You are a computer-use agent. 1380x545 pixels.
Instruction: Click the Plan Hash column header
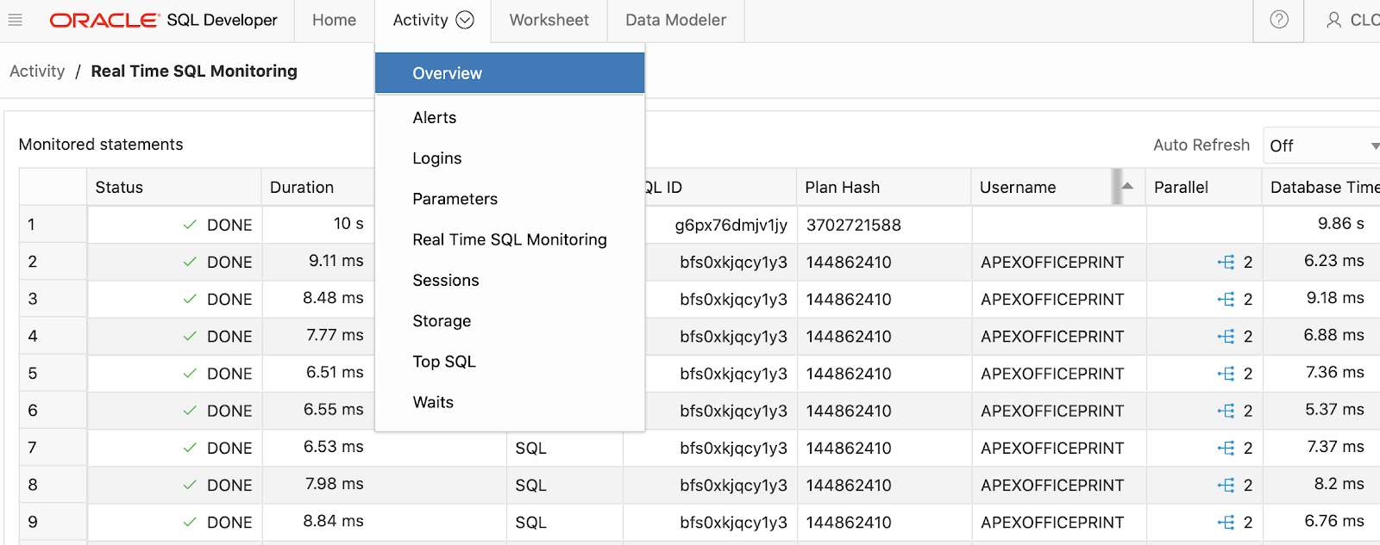[843, 187]
